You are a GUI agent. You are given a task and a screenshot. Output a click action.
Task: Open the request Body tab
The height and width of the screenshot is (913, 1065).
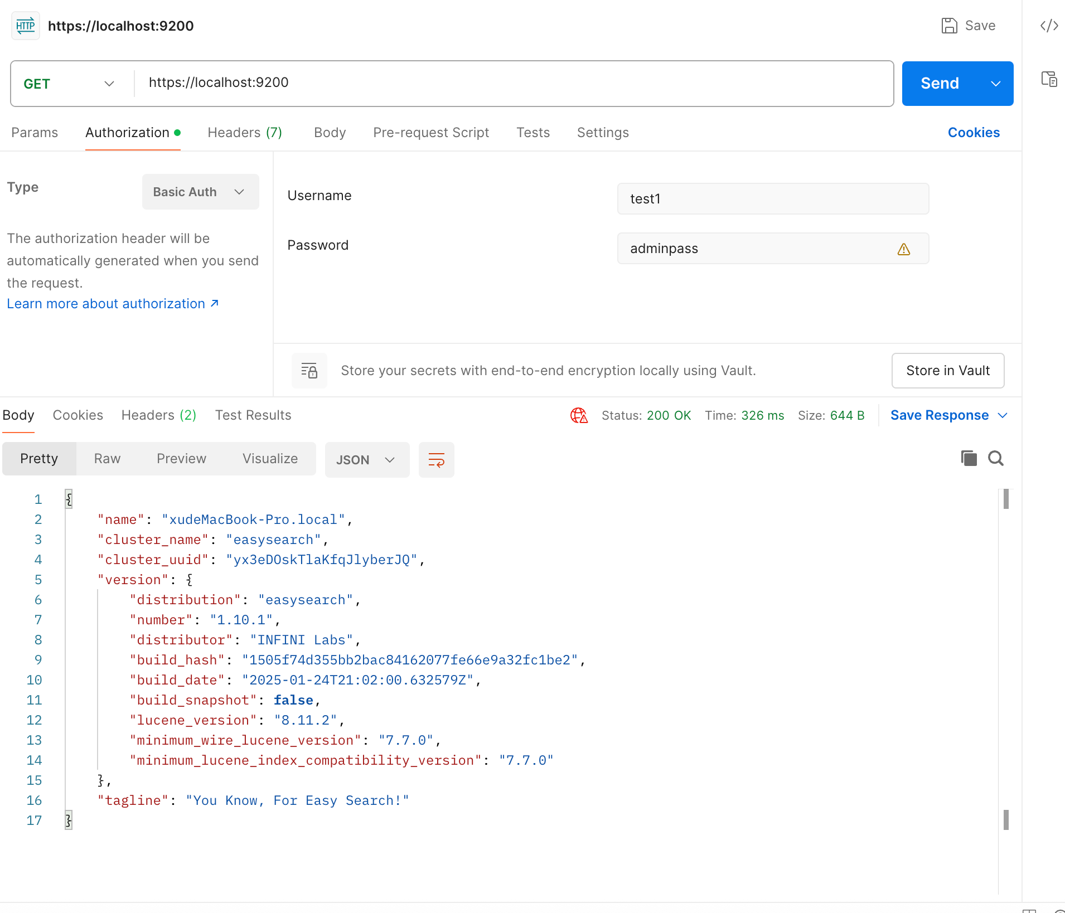pyautogui.click(x=330, y=133)
